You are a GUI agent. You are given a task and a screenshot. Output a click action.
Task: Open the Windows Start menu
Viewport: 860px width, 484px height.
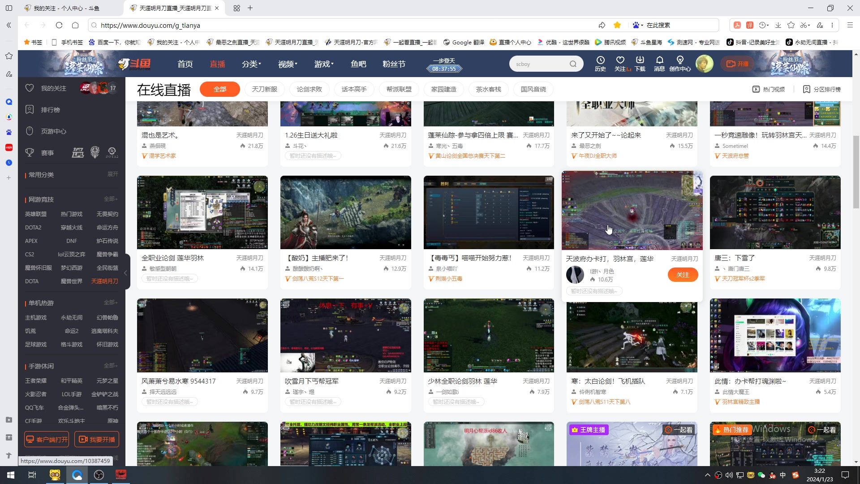(x=11, y=475)
